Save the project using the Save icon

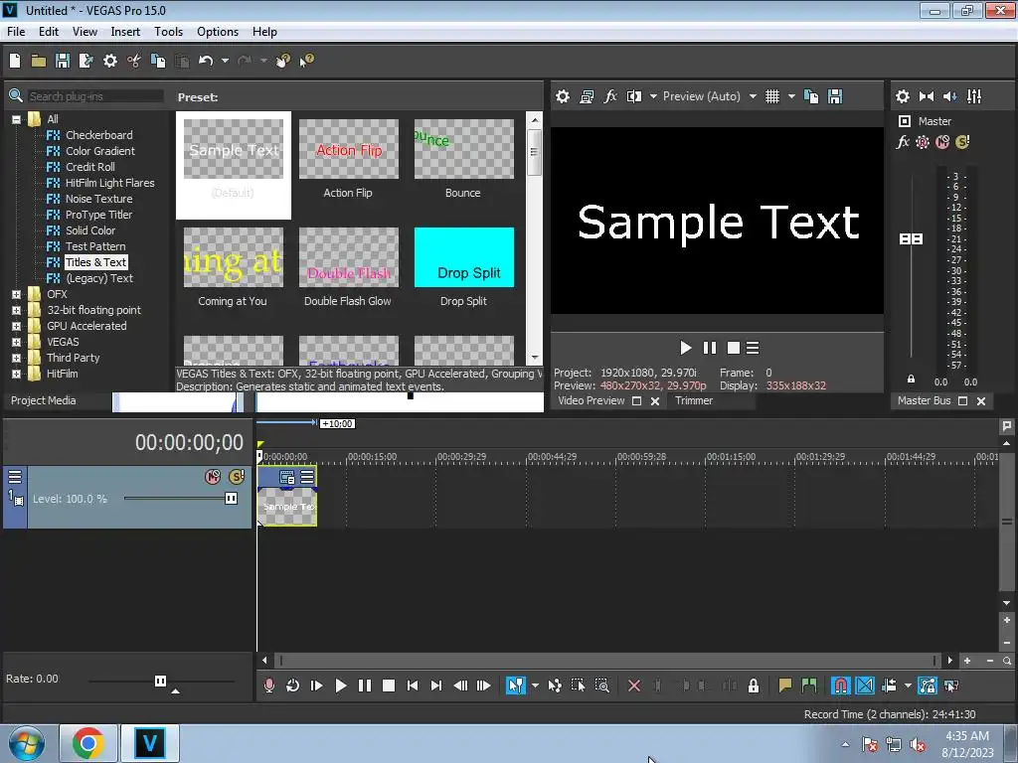(63, 61)
